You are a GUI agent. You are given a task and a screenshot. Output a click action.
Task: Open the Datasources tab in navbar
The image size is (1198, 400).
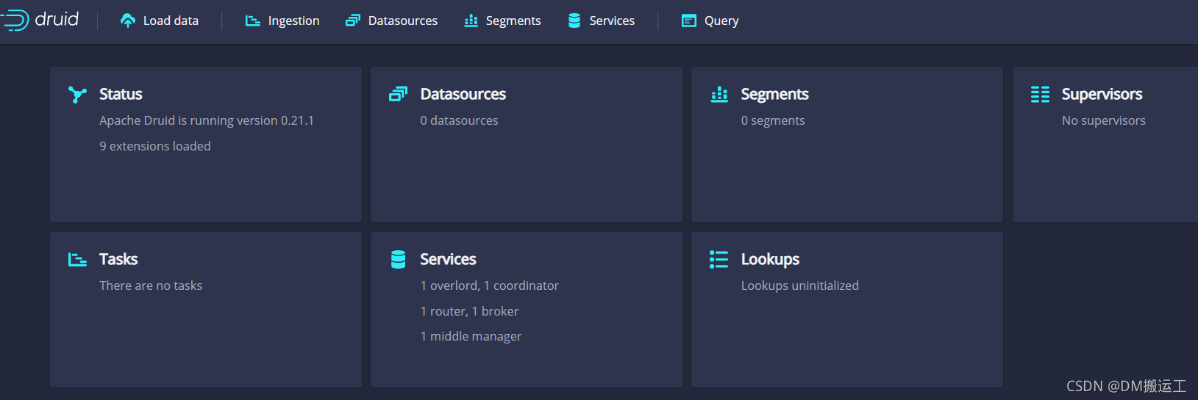[392, 21]
